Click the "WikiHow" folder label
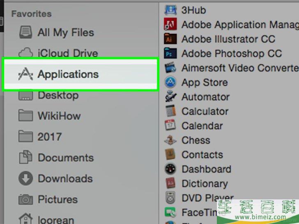299x224 pixels. [59, 116]
